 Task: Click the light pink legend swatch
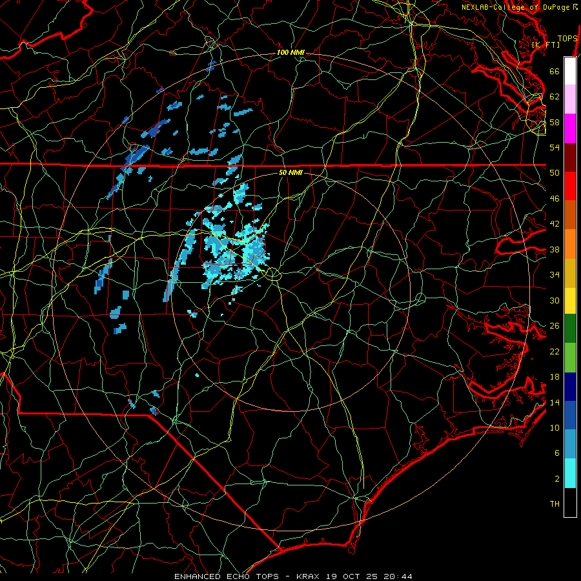coord(570,99)
